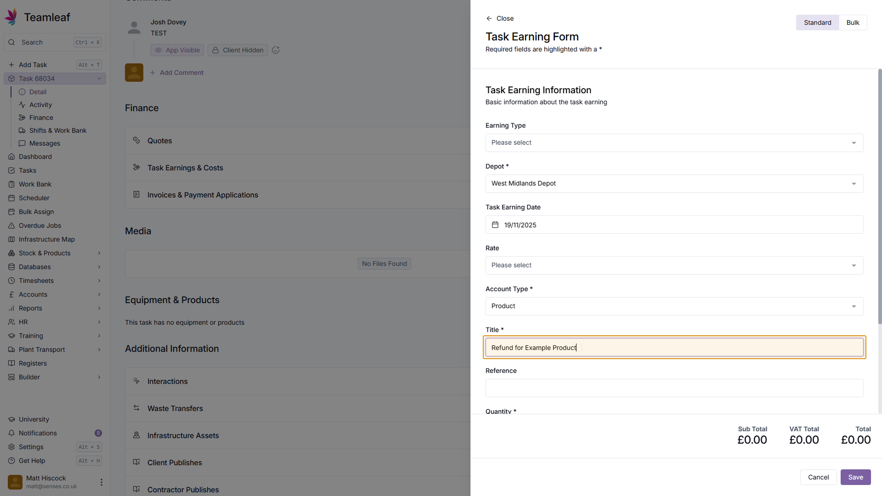Open Shifts & Work Bank sub-item
Viewport: 882px width, 496px height.
click(x=58, y=130)
